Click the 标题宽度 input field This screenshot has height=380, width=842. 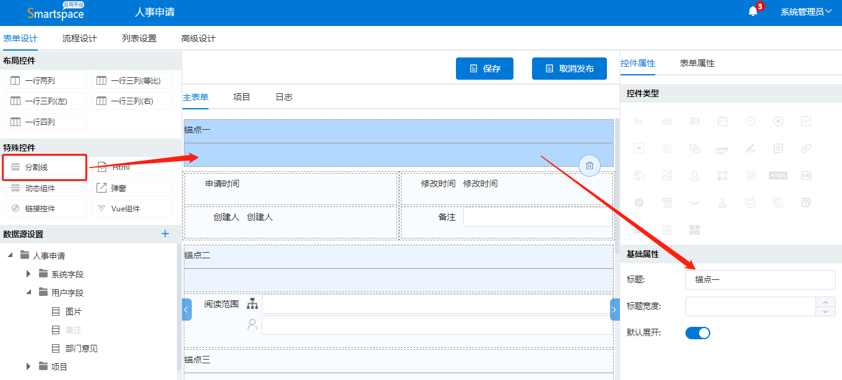click(750, 306)
